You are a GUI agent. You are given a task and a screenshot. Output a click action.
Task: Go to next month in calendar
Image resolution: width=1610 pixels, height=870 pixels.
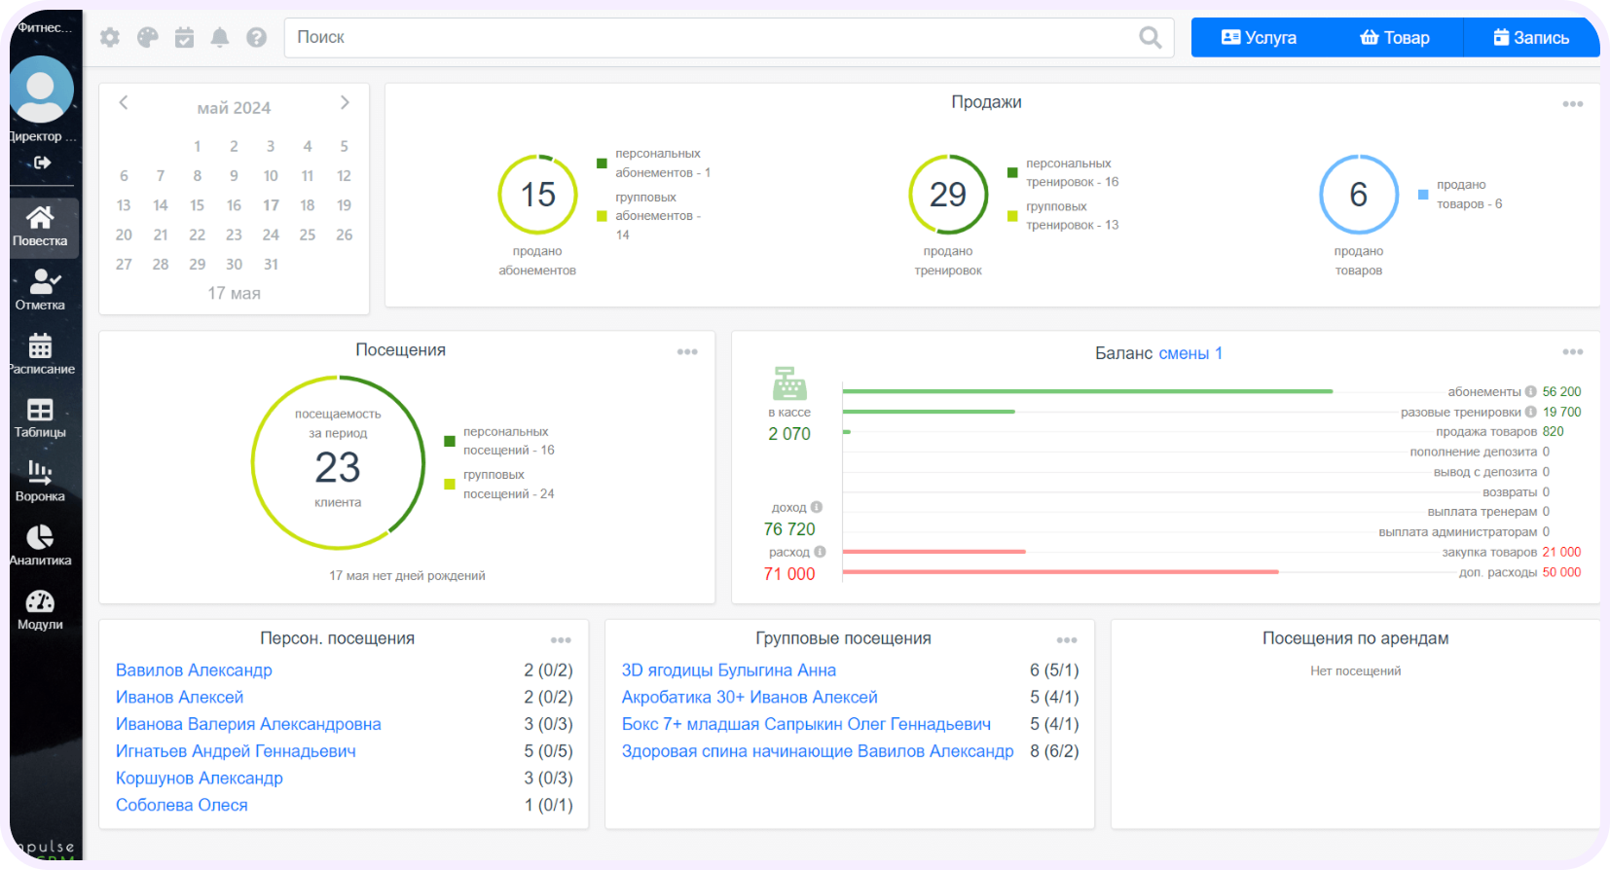(345, 102)
